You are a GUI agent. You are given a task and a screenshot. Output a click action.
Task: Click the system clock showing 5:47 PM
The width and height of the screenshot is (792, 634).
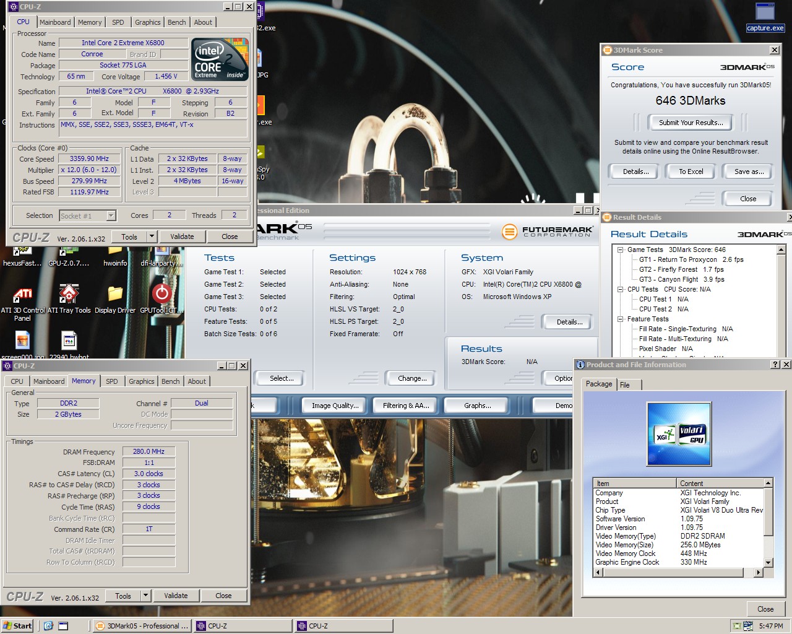(x=771, y=626)
